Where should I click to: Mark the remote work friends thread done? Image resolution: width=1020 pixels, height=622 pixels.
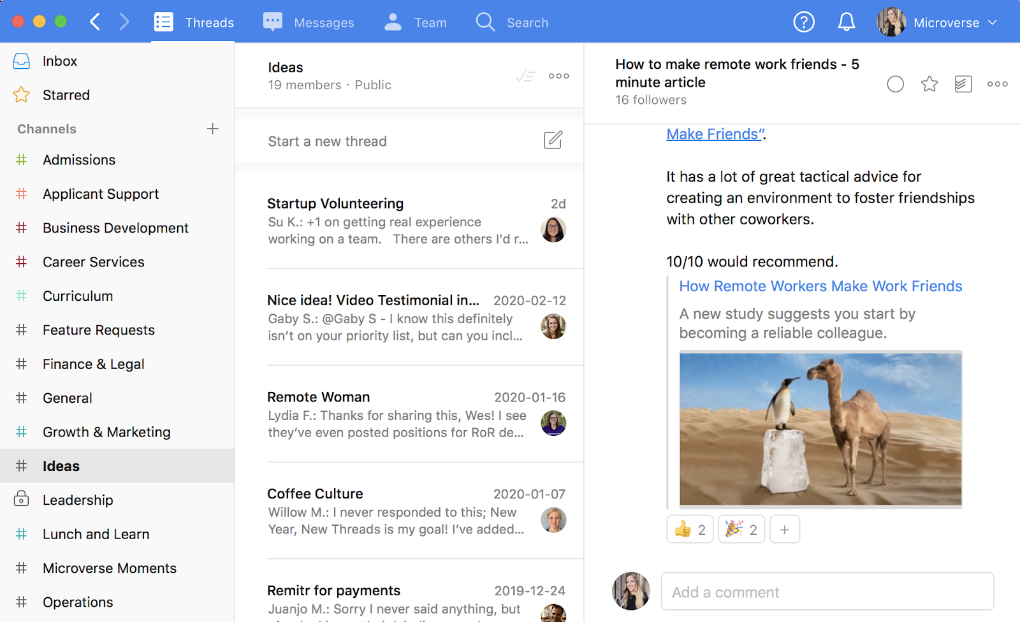click(x=896, y=84)
